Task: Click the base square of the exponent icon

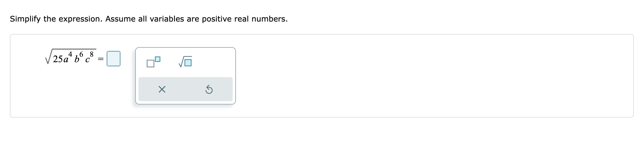Action: click(150, 64)
